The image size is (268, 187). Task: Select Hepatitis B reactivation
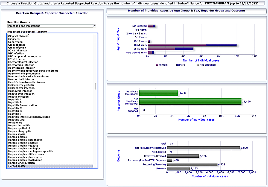coord(22,105)
